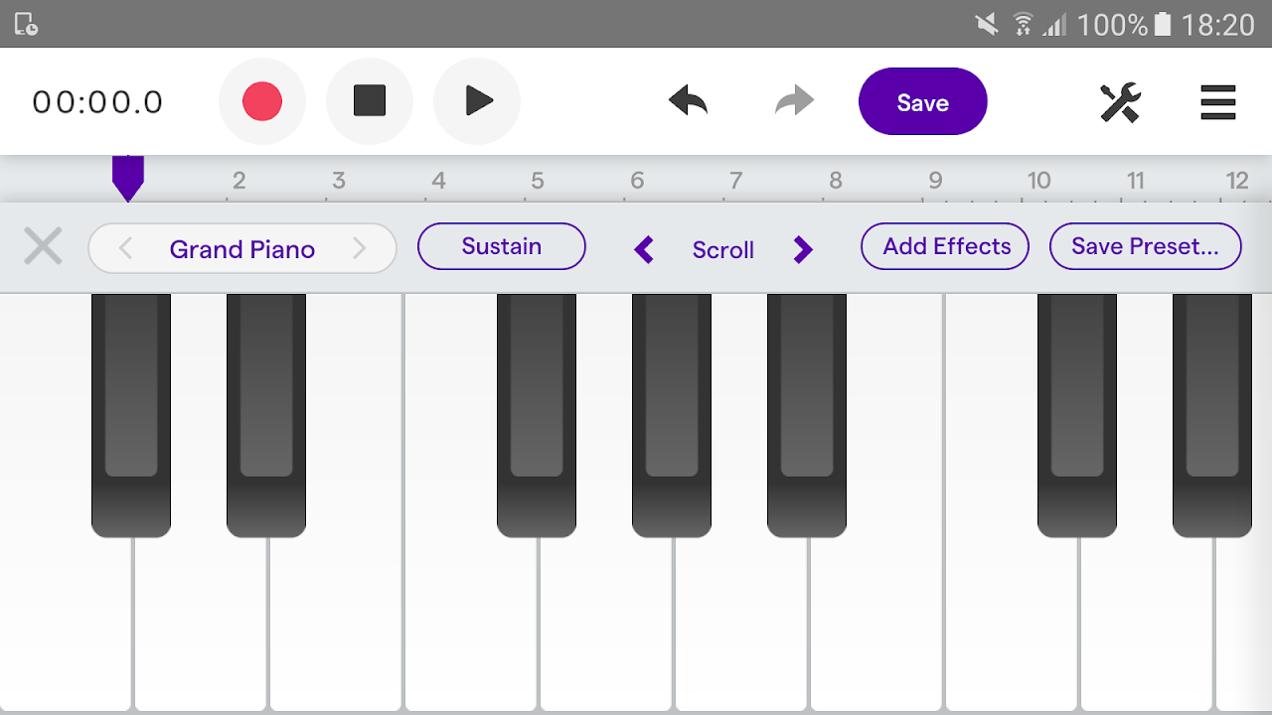Play the leftmost C sharp black key
1272x715 pixels.
pyautogui.click(x=131, y=415)
